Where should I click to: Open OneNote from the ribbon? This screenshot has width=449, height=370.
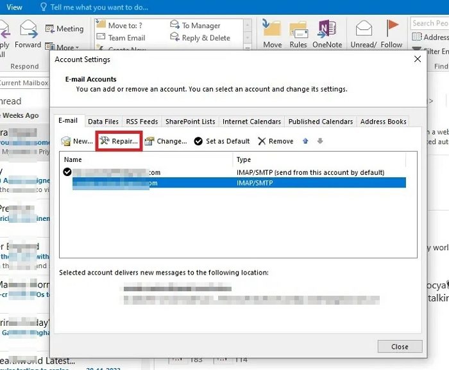(327, 33)
